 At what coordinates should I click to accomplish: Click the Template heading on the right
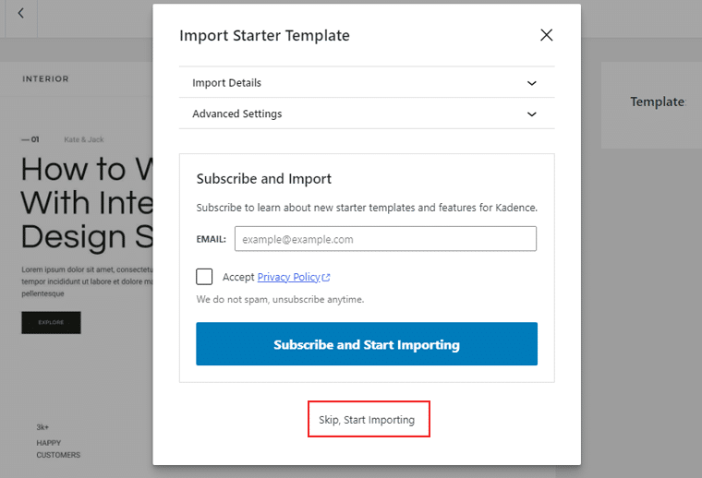point(658,102)
